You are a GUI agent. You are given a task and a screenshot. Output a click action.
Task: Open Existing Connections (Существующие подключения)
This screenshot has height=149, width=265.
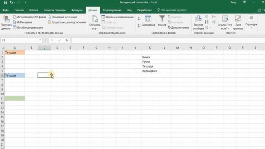coord(67,22)
